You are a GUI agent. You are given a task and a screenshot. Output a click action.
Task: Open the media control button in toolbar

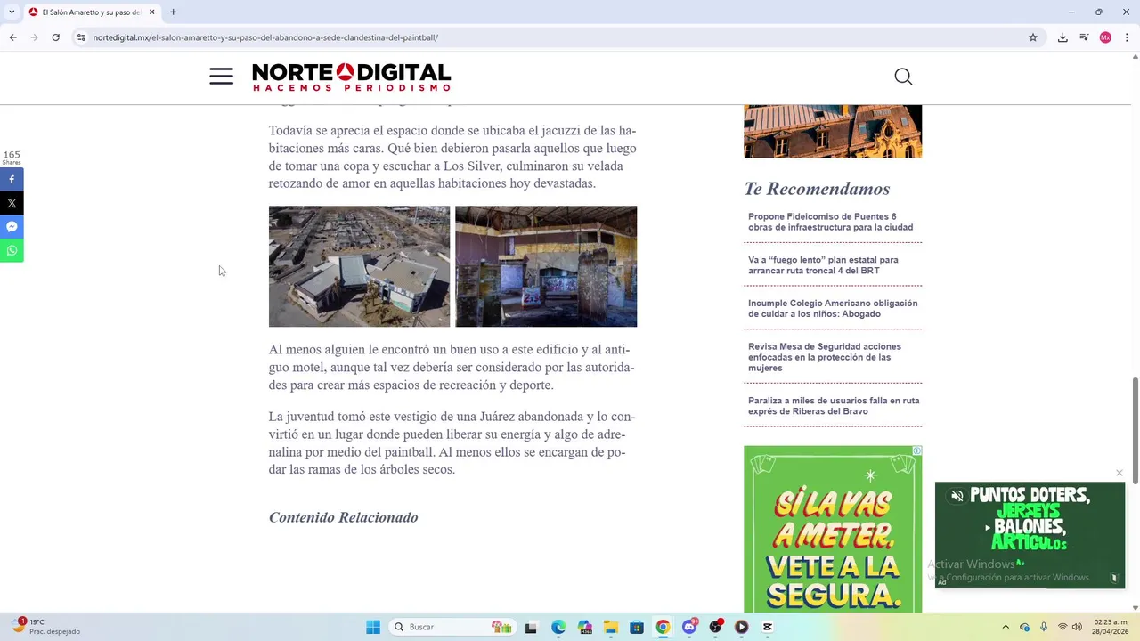click(1084, 37)
